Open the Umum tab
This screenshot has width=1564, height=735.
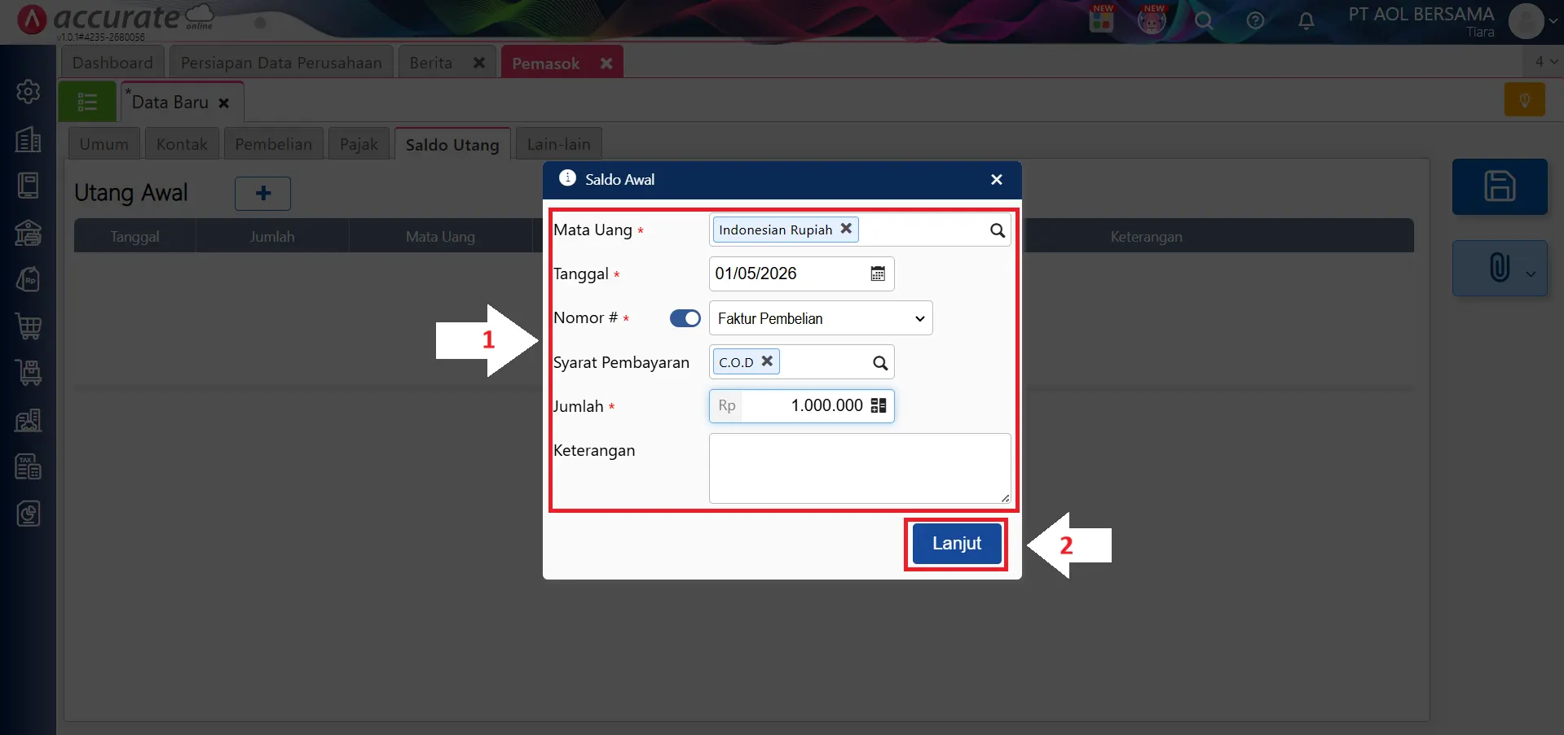coord(104,144)
